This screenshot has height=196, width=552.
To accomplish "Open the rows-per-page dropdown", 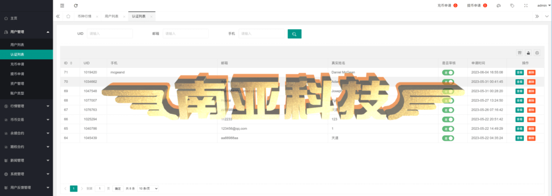I will pyautogui.click(x=148, y=188).
